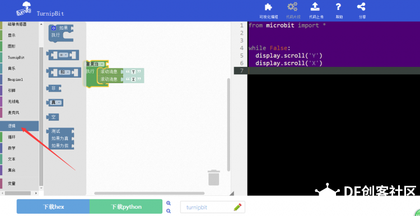
Task: Select the 数学 category
Action: point(12,148)
